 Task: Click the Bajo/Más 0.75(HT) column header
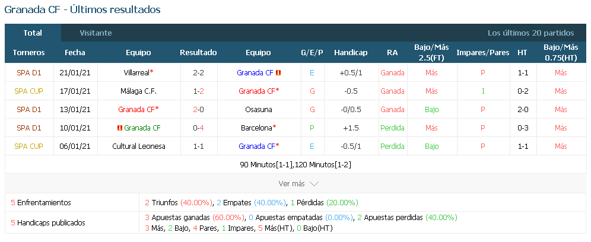[x=561, y=52]
